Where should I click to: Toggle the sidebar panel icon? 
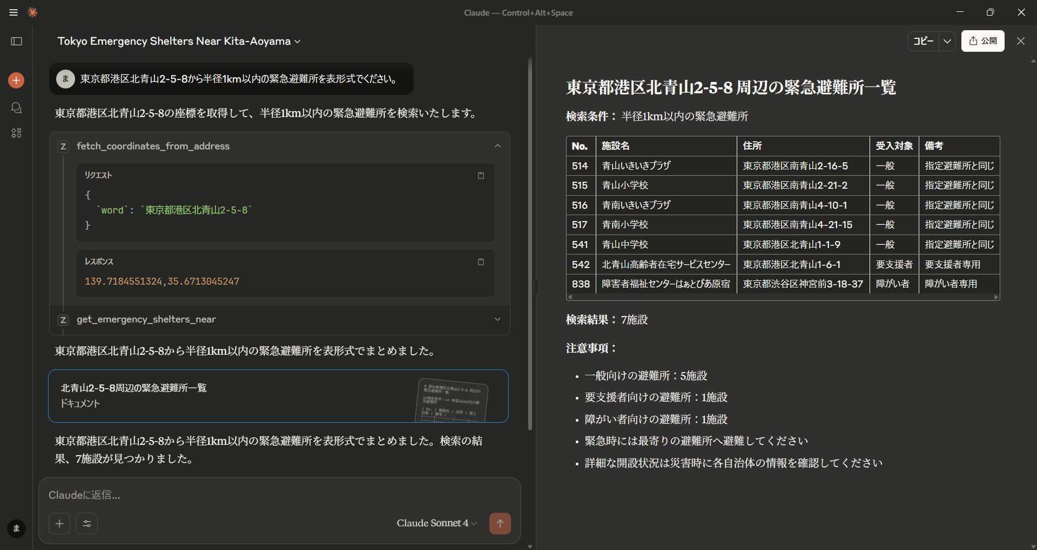[17, 42]
